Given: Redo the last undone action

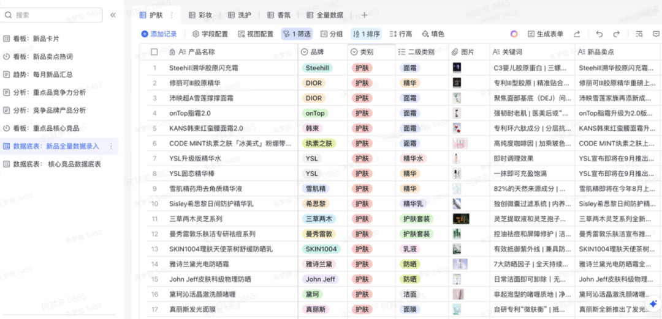Looking at the screenshot, I should click(617, 34).
